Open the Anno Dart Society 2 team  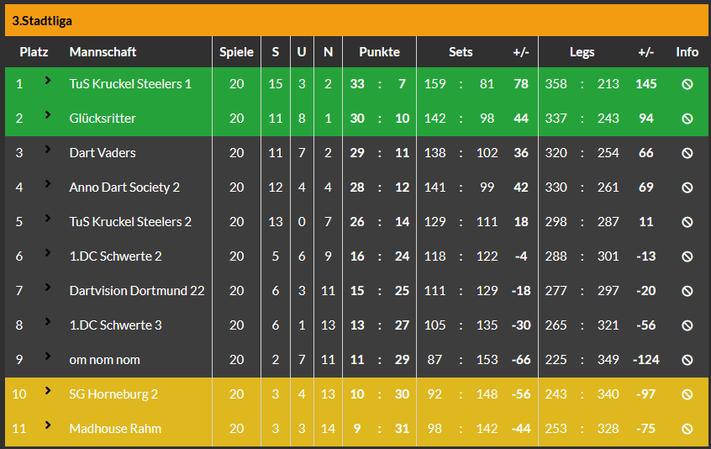point(124,188)
